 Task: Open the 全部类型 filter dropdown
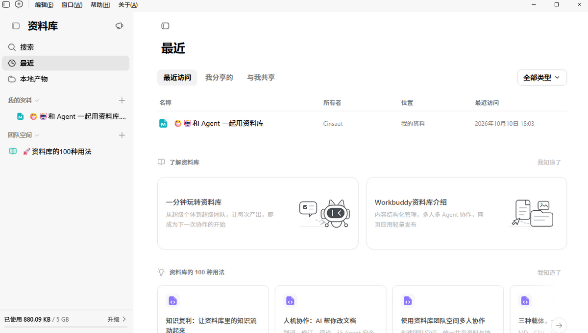[542, 78]
